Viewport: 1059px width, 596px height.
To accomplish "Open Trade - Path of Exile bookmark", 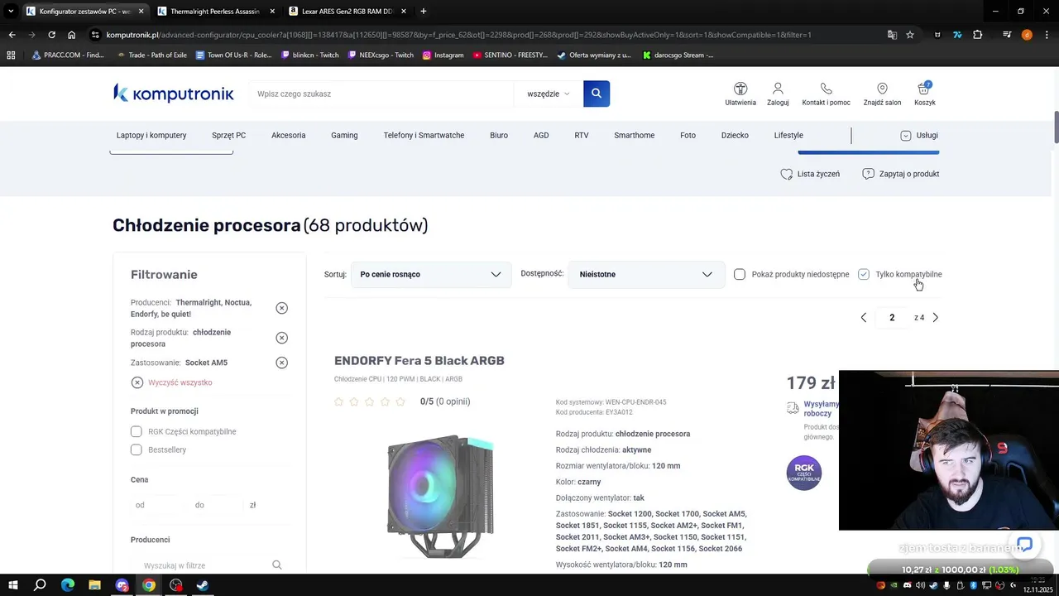I will [151, 55].
